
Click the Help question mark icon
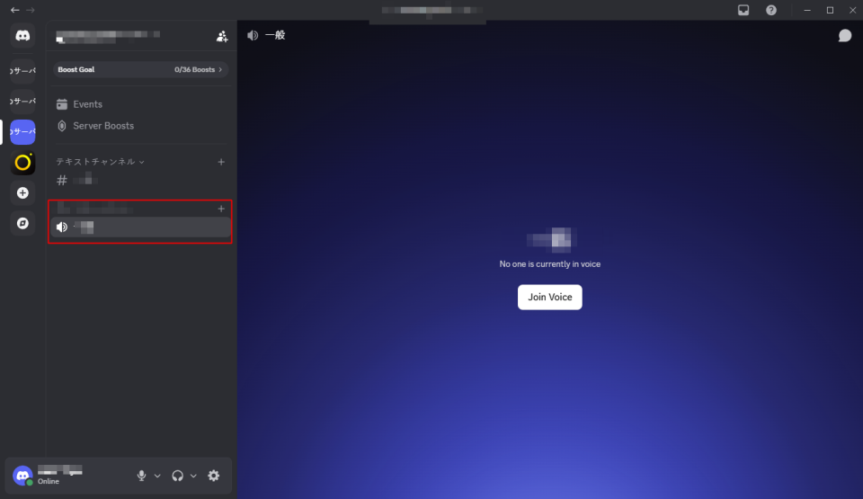pos(771,10)
